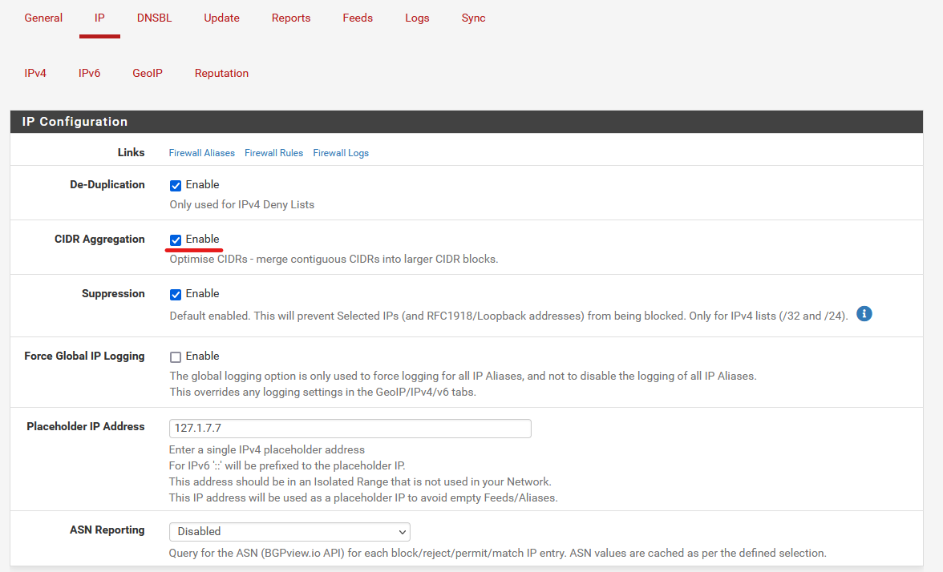Open the DNSBL tab
The height and width of the screenshot is (572, 943).
[154, 18]
